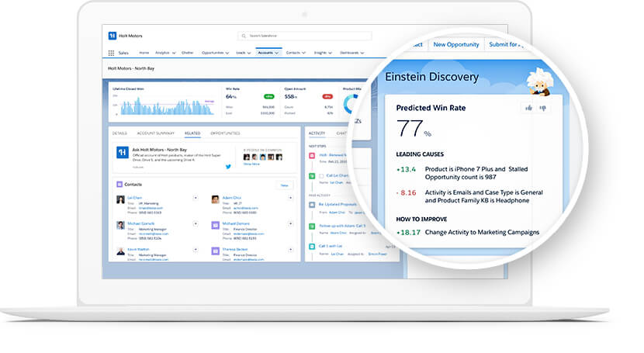
Task: Select the Related tab
Action: 192,133
